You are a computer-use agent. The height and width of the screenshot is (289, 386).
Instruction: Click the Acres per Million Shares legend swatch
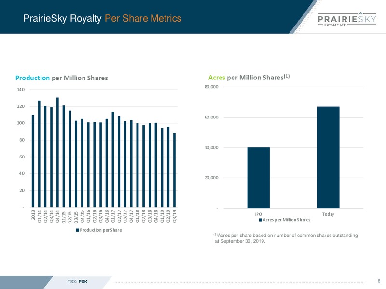click(261, 220)
